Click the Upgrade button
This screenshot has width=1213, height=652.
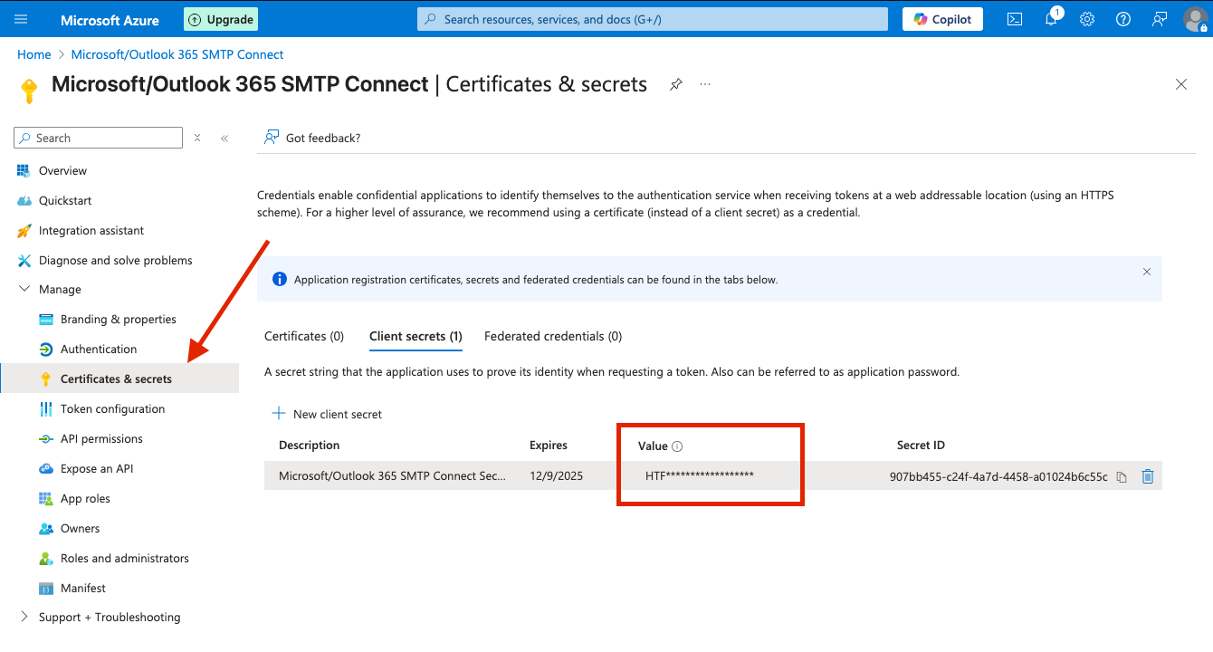click(221, 19)
